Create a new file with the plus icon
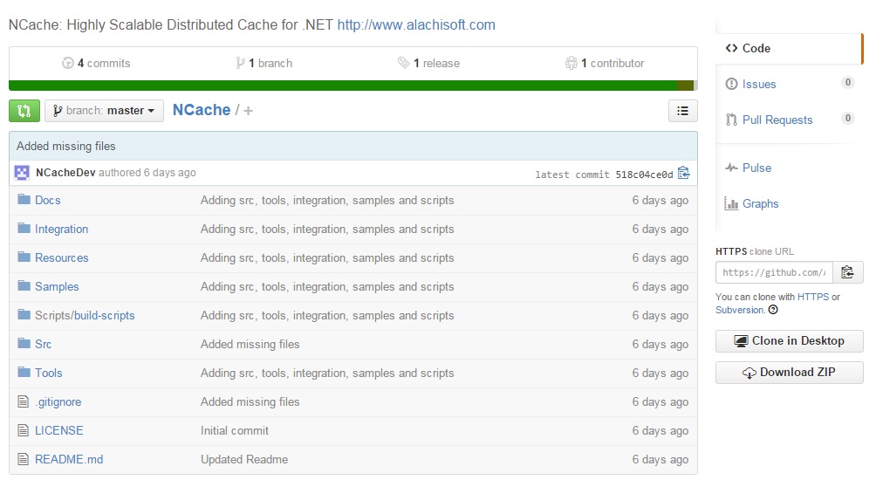This screenshot has height=480, width=883. [x=249, y=111]
